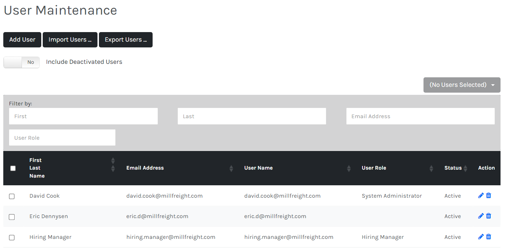Viewport: 506px width, 248px height.
Task: Sort the User Name column with its arrows
Action: click(349, 168)
